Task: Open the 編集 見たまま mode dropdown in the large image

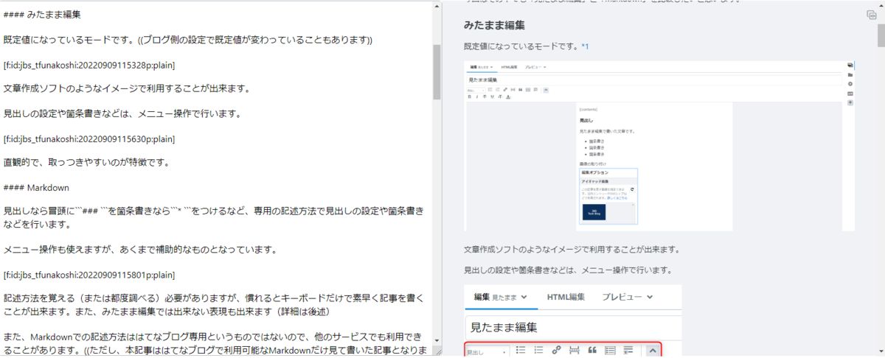Action: 501,297
